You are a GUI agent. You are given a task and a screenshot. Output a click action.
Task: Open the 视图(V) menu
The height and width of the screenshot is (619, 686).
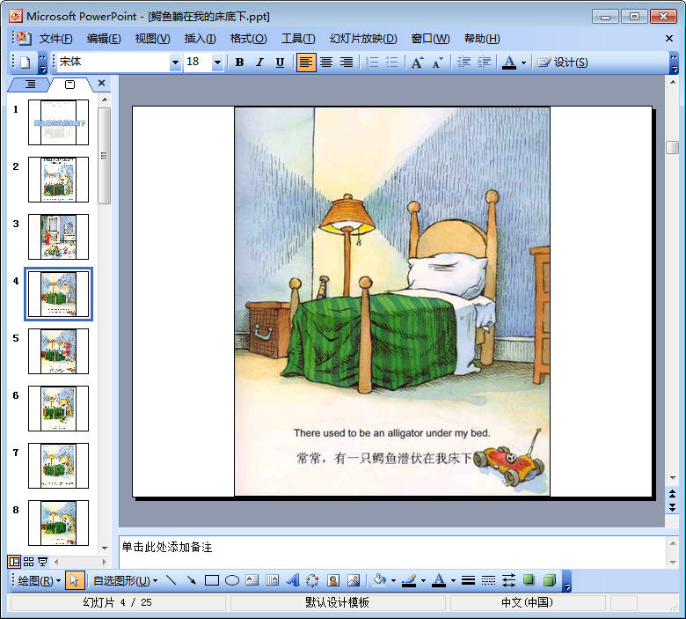pos(152,39)
